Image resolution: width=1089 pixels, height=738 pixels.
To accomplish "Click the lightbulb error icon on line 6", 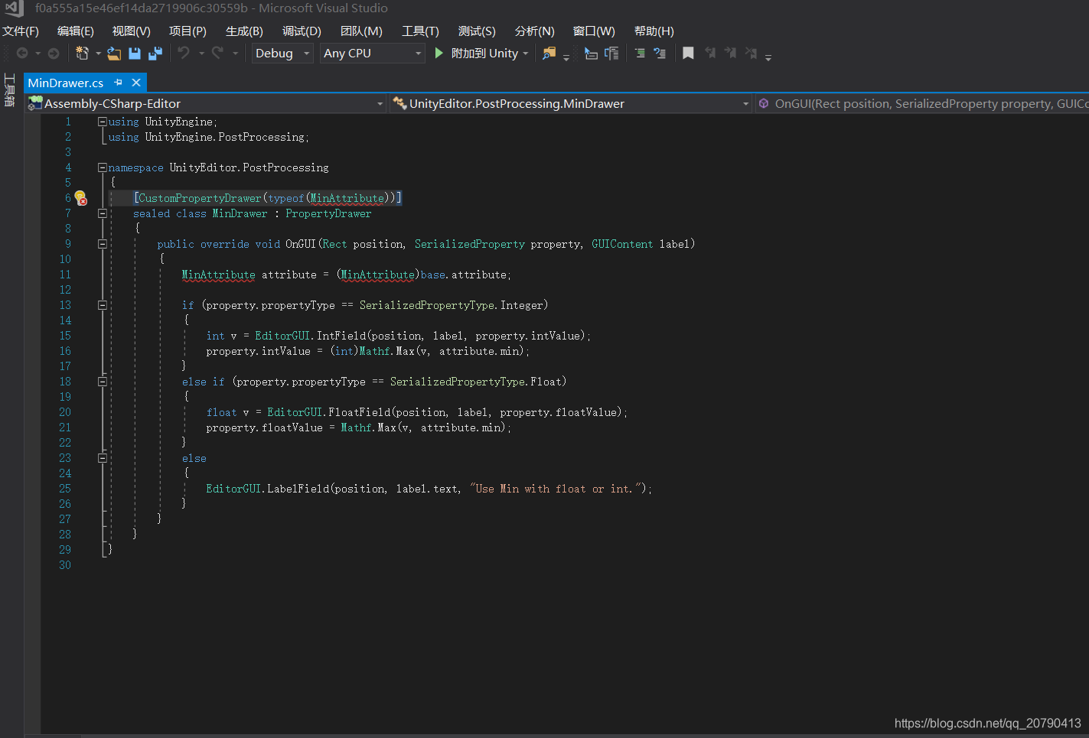I will tap(80, 198).
